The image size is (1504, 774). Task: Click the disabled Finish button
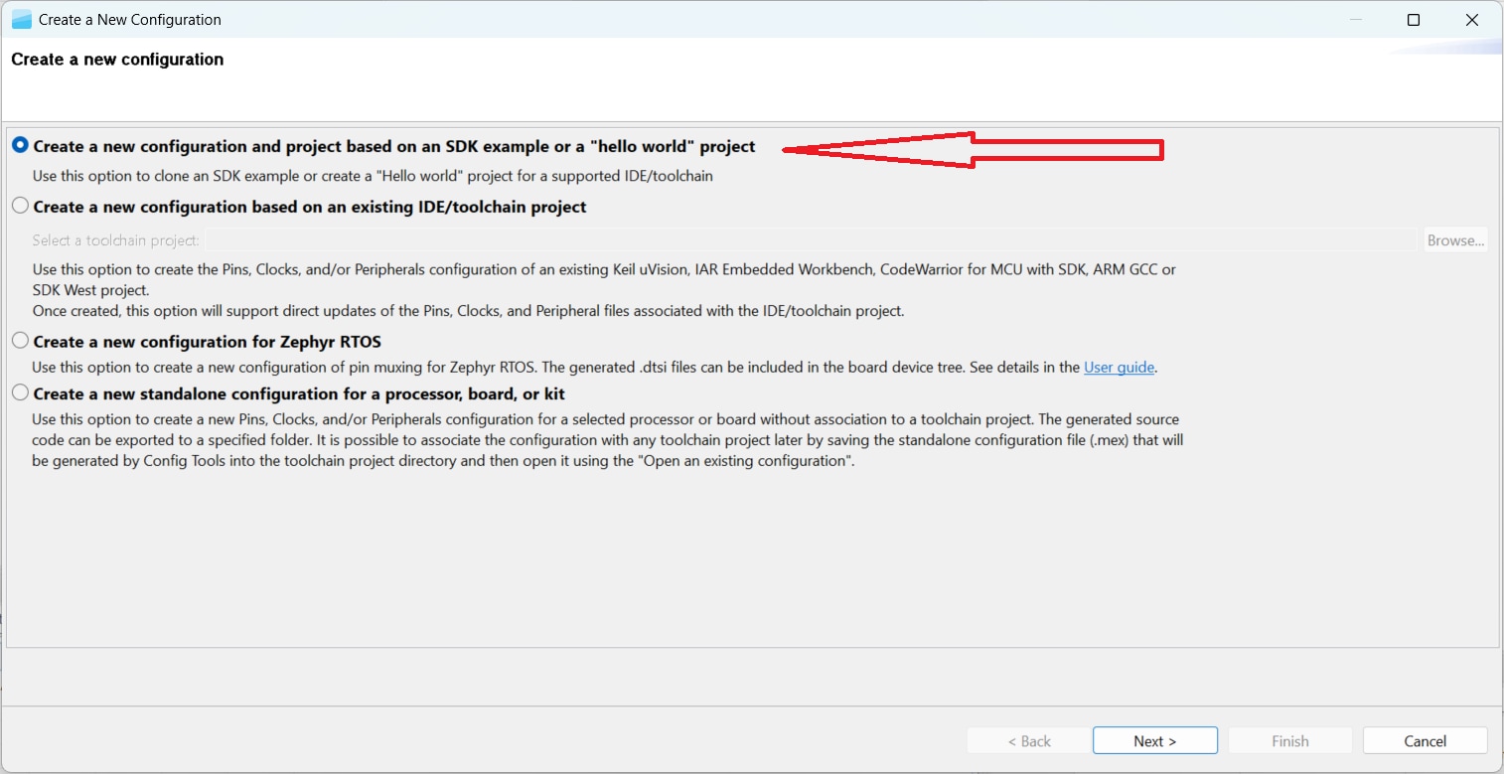click(x=1289, y=740)
